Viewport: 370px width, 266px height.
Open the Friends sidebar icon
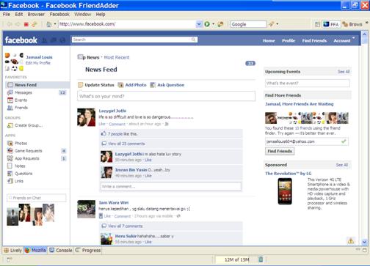(x=10, y=108)
